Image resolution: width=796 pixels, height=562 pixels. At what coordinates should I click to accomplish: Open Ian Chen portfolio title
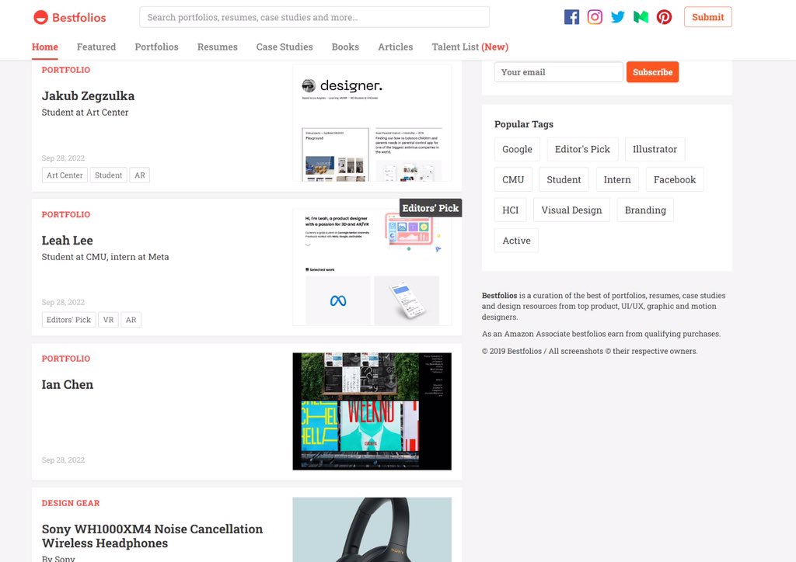67,385
